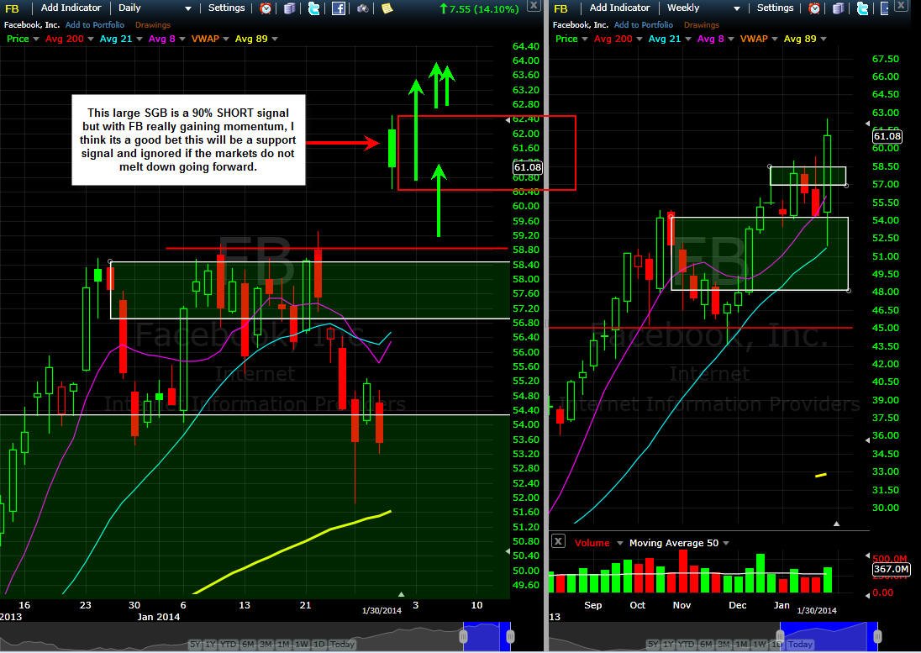Open Avg 200 dropdown on Daily chart
Viewport: 921px width, 653px height.
point(90,39)
